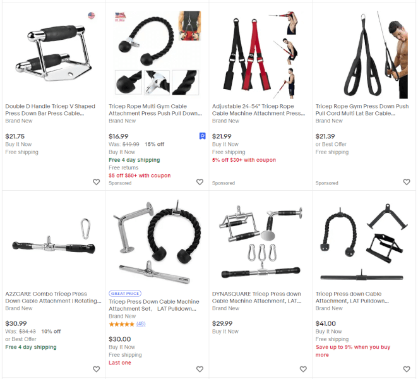This screenshot has height=379, width=418.
Task: Heart icon for A2ZCARE Combo Tricep Press
Action: pos(96,369)
